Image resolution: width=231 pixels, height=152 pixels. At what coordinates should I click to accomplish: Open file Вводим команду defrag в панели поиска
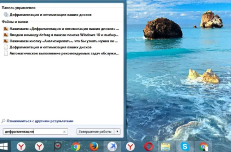point(61,35)
